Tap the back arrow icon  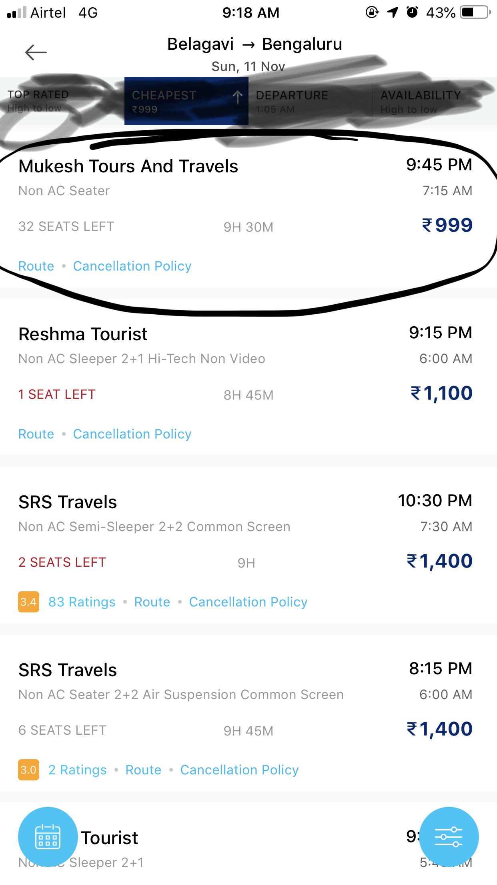(36, 53)
